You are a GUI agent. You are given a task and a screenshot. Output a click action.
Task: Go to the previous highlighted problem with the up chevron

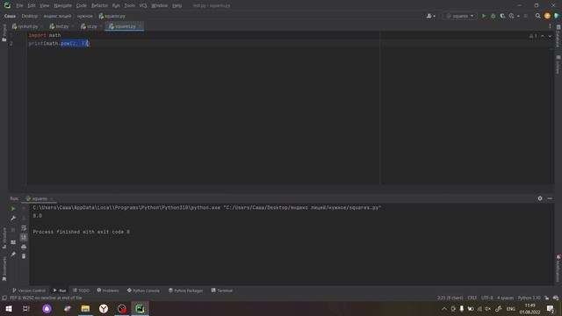543,36
